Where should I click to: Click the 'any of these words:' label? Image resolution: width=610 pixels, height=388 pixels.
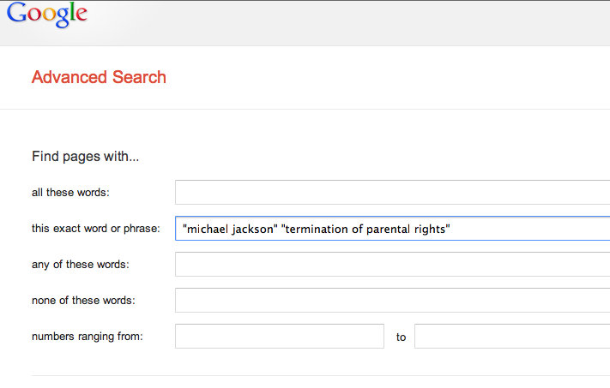point(80,265)
